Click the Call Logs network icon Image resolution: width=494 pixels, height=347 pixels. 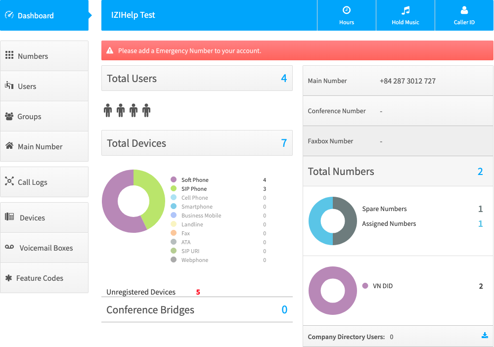coord(9,181)
